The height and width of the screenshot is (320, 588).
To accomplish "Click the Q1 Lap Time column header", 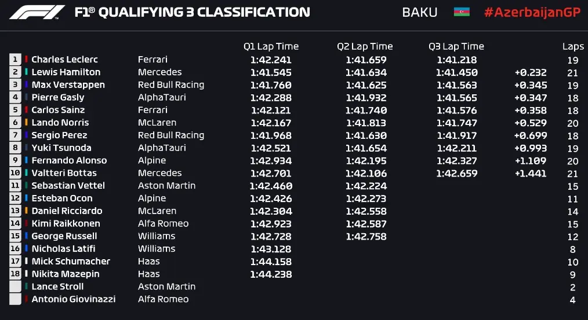I will click(271, 47).
